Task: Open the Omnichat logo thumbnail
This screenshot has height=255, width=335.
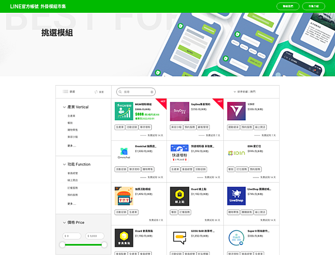Action: tap(124, 153)
